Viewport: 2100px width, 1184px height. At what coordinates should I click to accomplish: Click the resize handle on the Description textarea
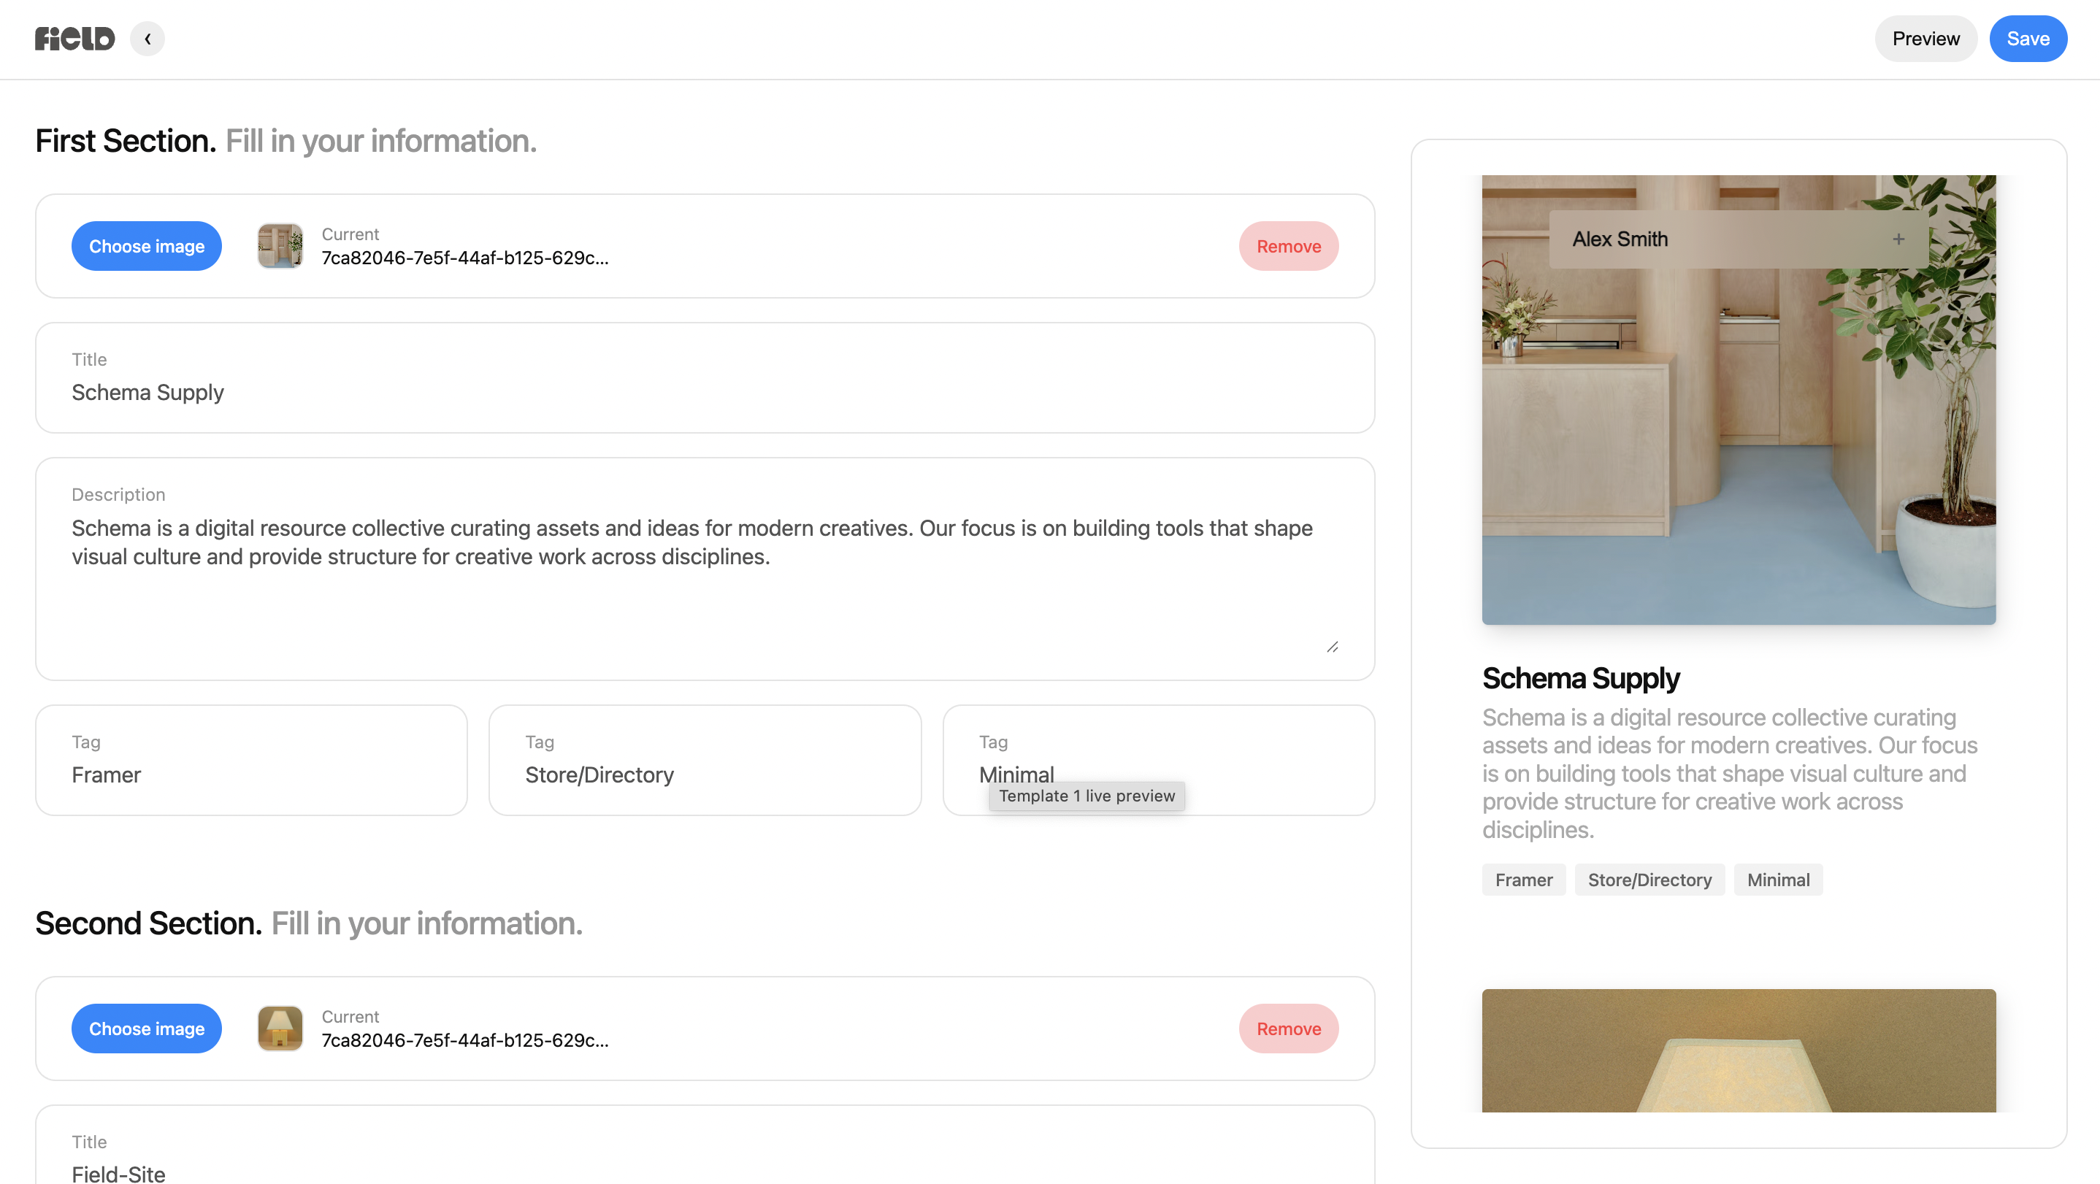click(x=1334, y=647)
